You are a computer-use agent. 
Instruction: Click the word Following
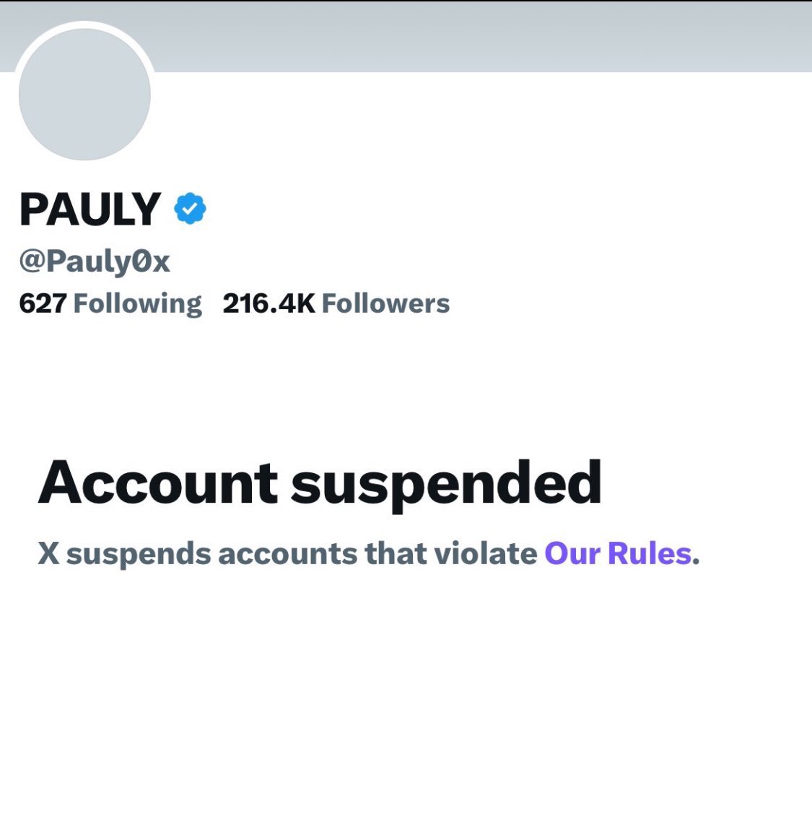coord(137,303)
